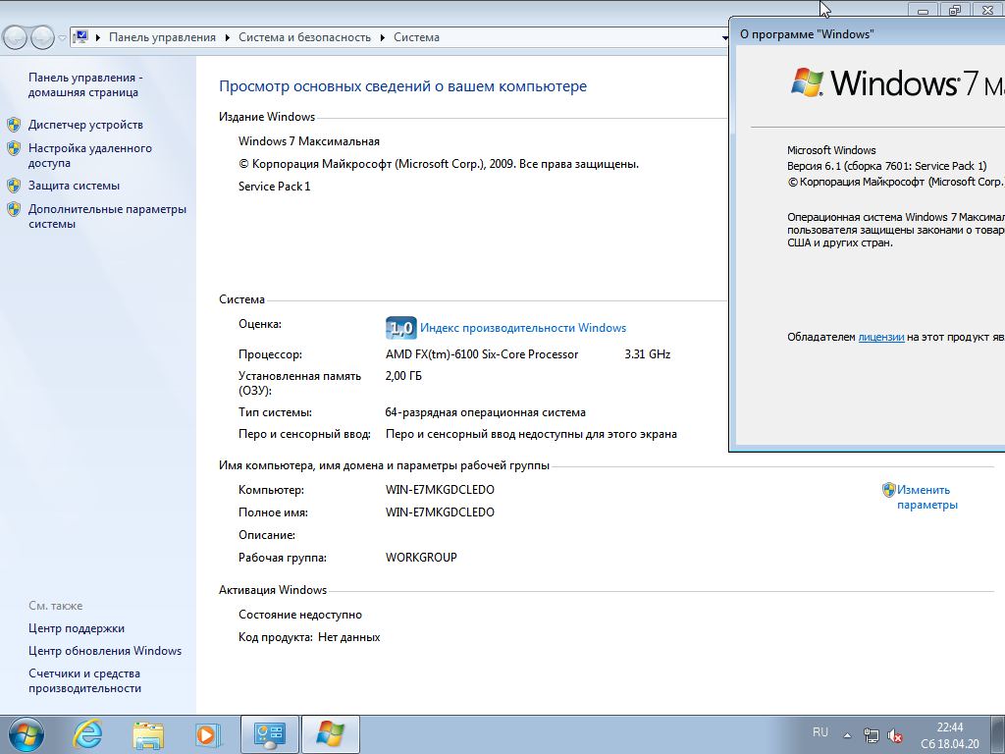The image size is (1005, 754).
Task: Click the network tray icon
Action: pos(872,735)
